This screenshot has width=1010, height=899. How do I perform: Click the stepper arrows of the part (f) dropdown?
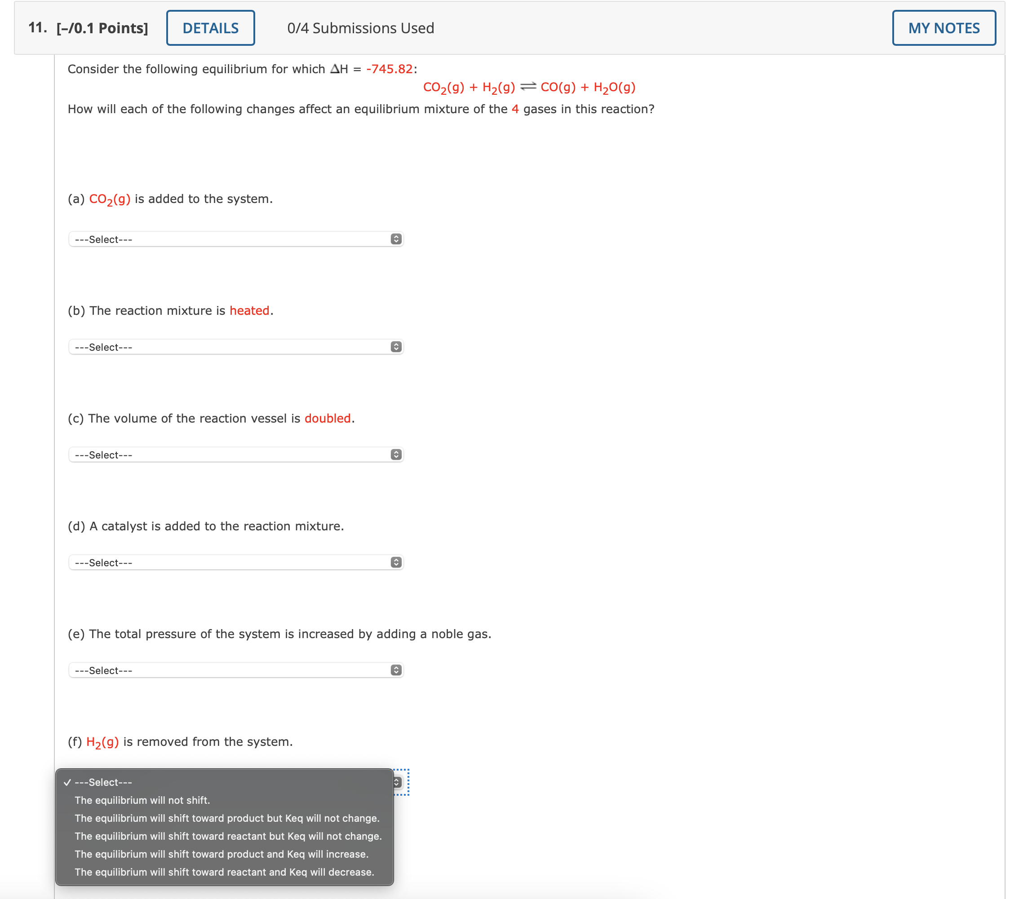tap(397, 782)
